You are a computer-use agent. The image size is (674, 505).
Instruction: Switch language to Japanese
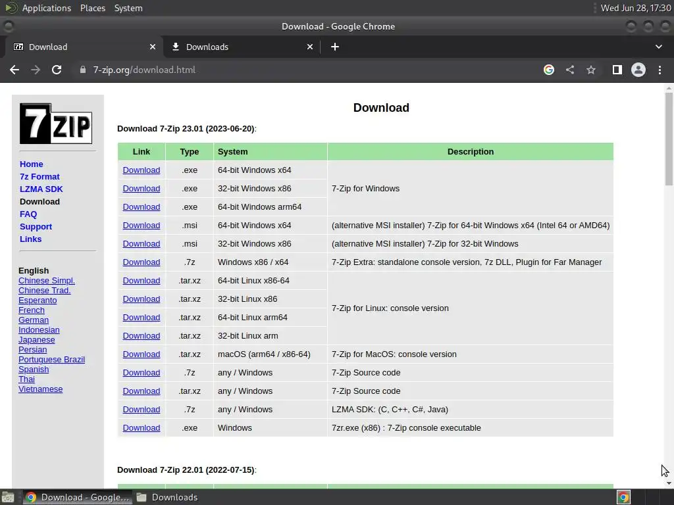pos(37,340)
